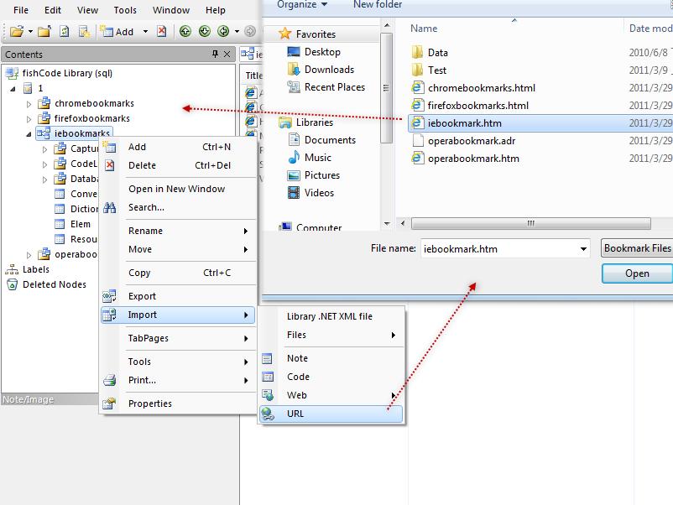
Task: Open the Window menu
Action: click(171, 10)
